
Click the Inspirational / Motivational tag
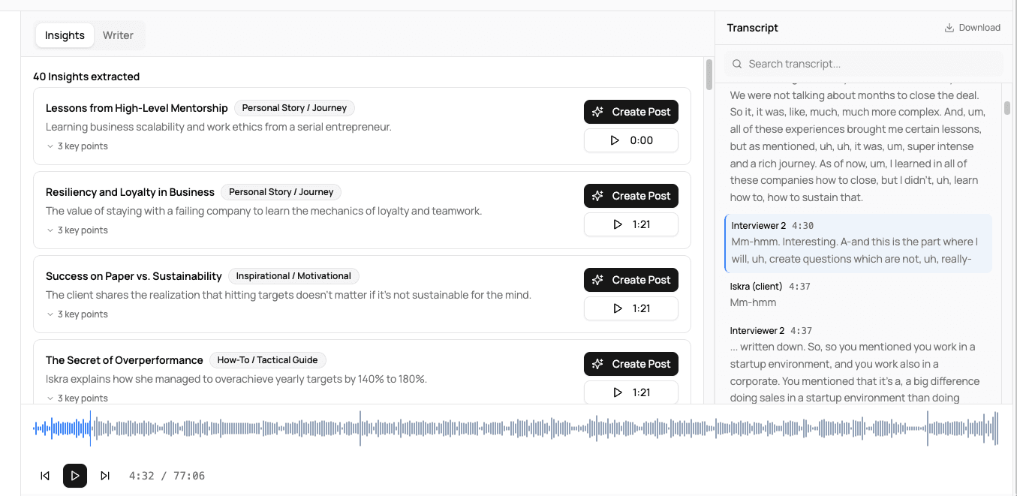[x=293, y=276]
